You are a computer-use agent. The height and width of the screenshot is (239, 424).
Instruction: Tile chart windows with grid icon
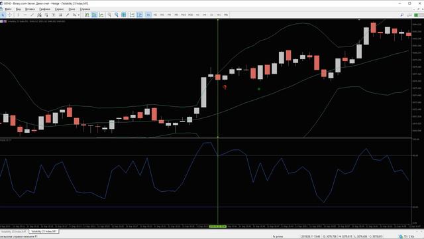pos(124,15)
